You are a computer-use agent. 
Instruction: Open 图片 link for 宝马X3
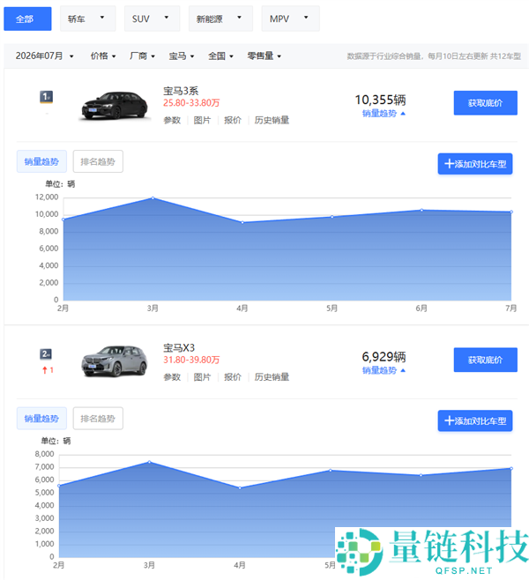coord(202,377)
